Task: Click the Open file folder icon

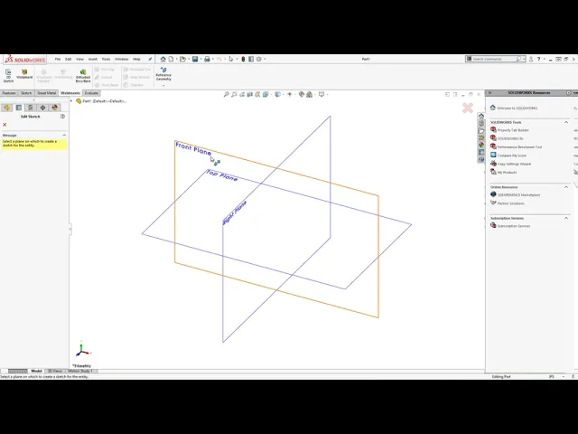Action: 182,59
